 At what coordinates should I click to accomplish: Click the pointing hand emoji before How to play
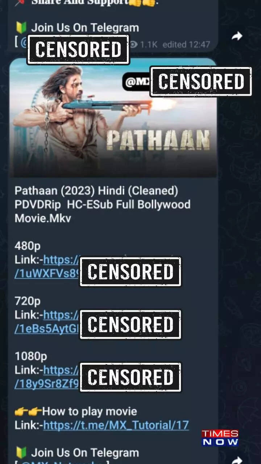[28, 411]
